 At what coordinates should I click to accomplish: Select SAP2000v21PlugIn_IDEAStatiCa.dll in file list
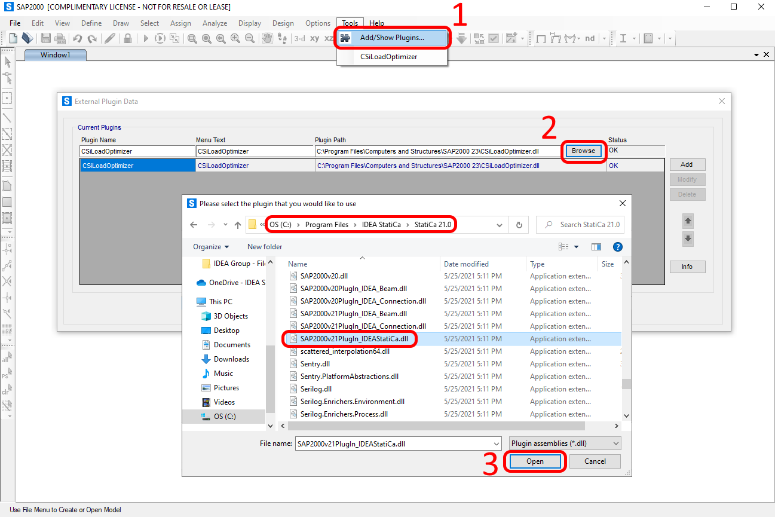click(354, 339)
